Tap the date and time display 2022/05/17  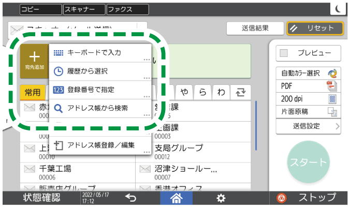coord(96,198)
